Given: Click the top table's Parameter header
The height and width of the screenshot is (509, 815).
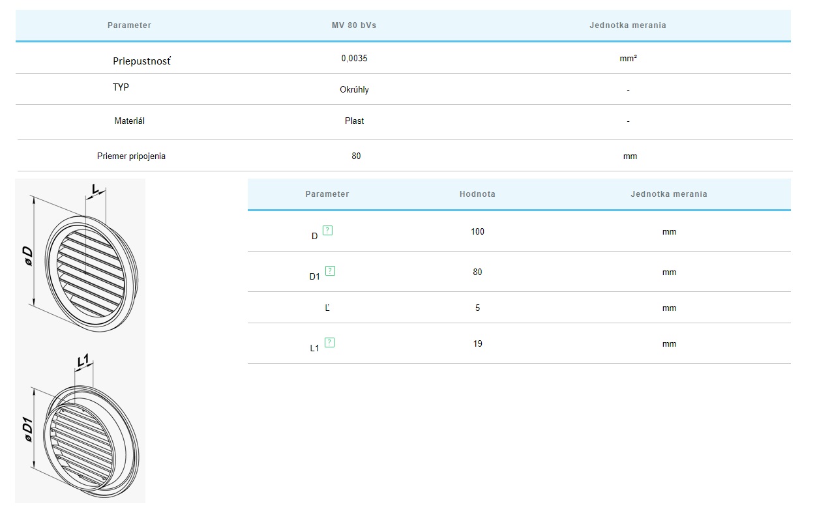Looking at the screenshot, I should click(129, 25).
